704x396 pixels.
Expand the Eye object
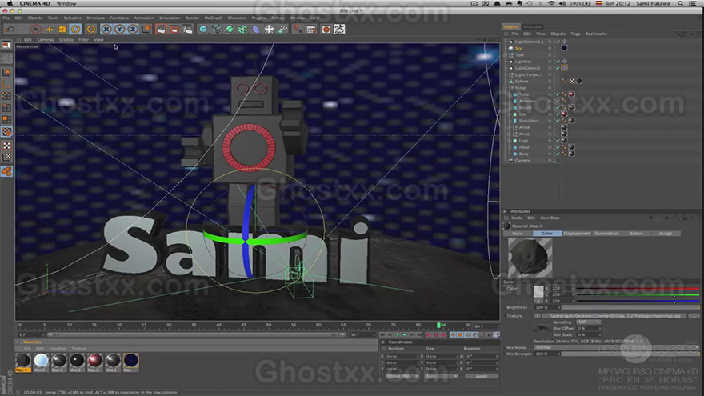[x=509, y=114]
